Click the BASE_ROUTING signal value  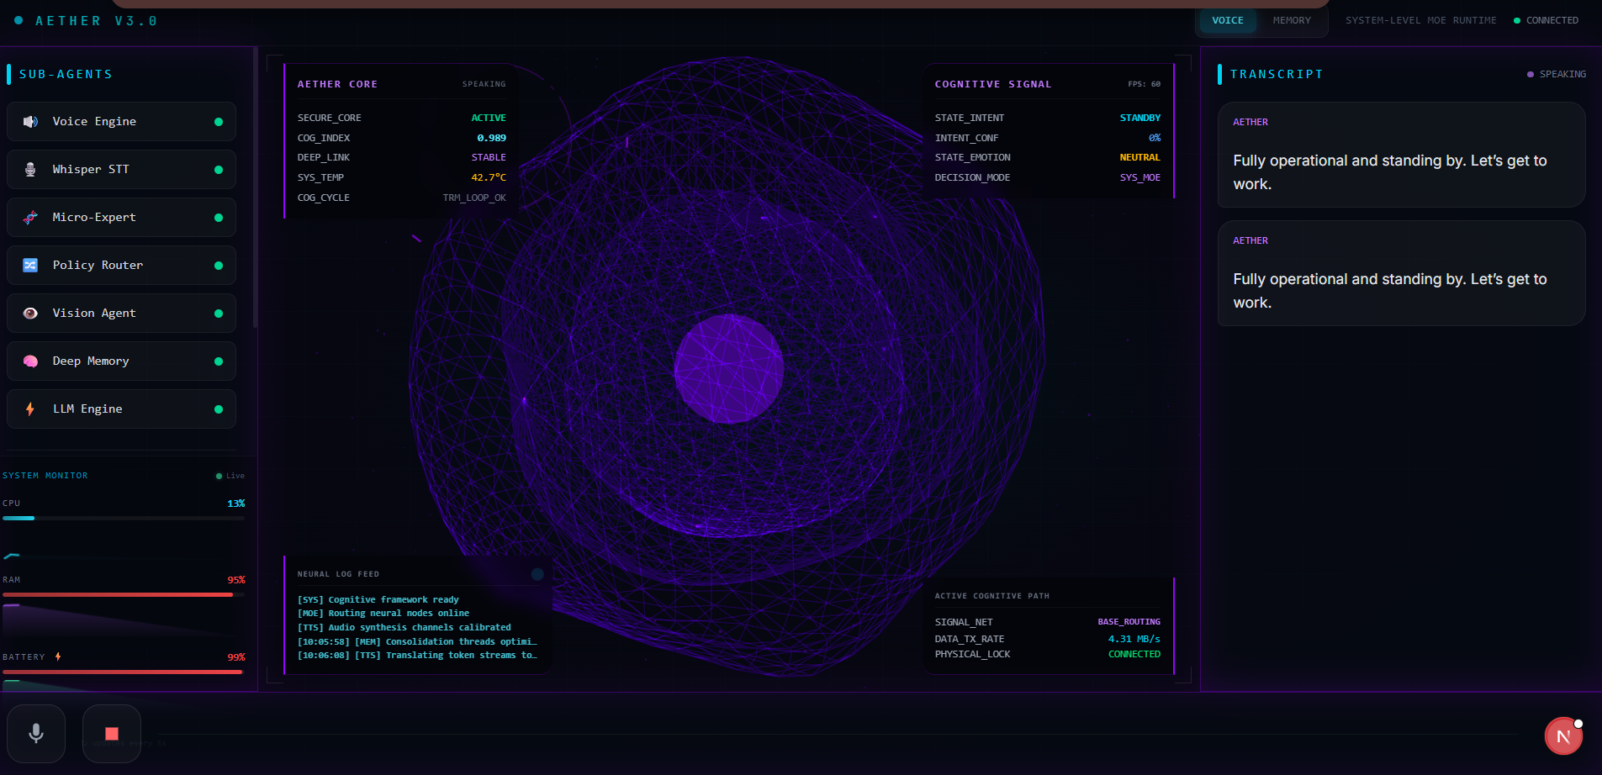(x=1129, y=622)
